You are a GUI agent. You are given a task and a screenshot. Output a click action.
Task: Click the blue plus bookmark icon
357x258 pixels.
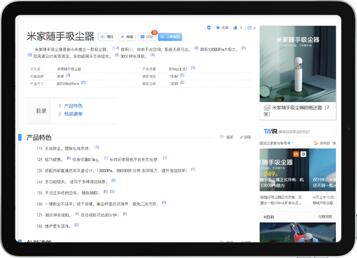(x=209, y=28)
